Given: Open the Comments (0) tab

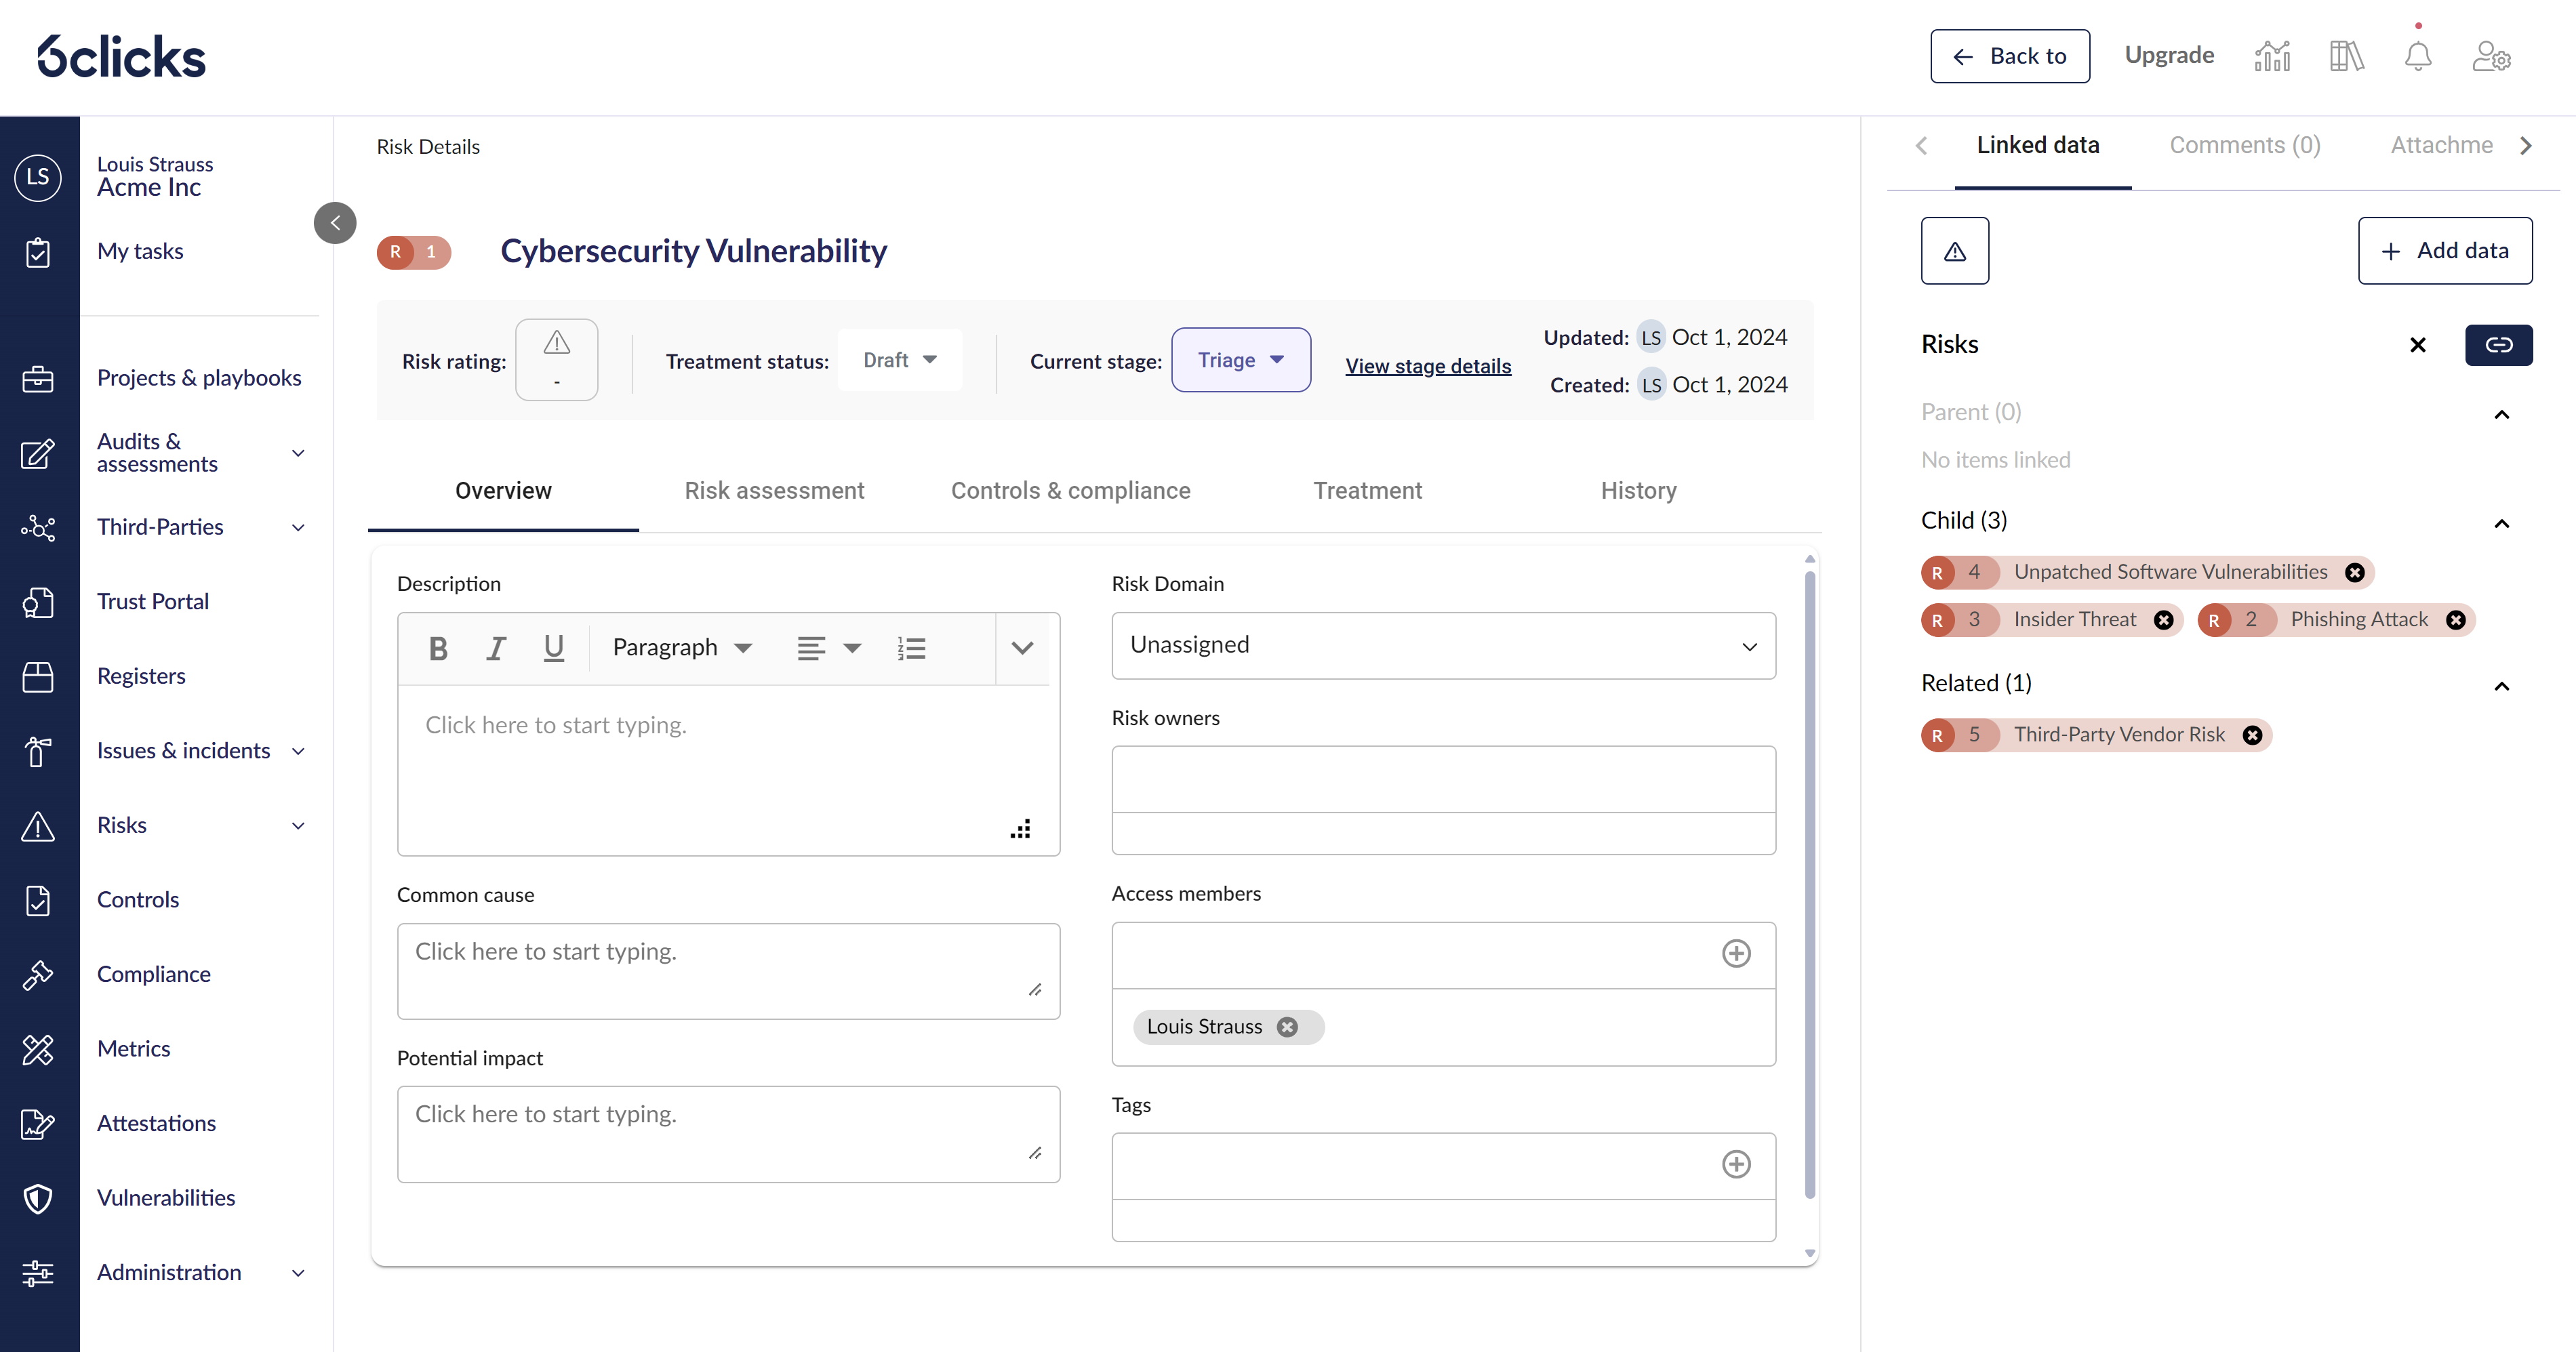Looking at the screenshot, I should 2244,145.
